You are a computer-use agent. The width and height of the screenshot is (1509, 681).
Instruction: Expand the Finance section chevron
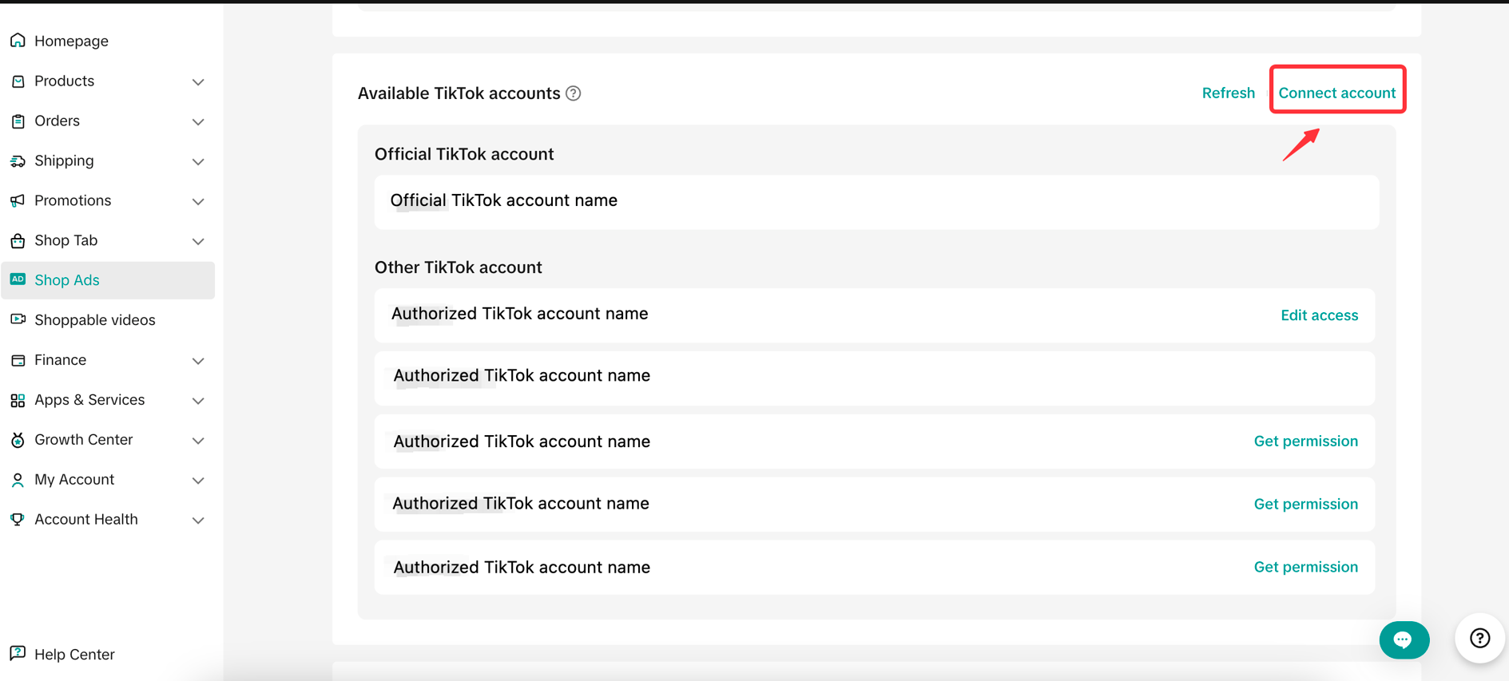198,361
